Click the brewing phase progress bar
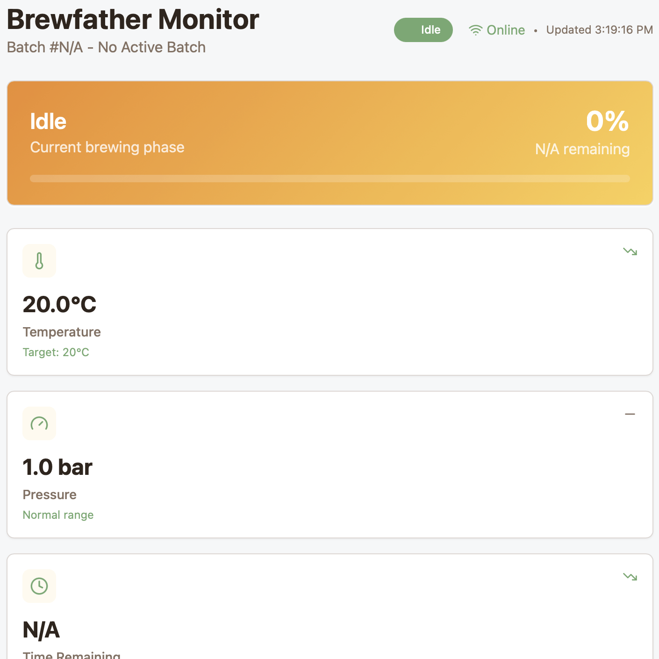Screen dimensions: 659x659 pos(330,179)
